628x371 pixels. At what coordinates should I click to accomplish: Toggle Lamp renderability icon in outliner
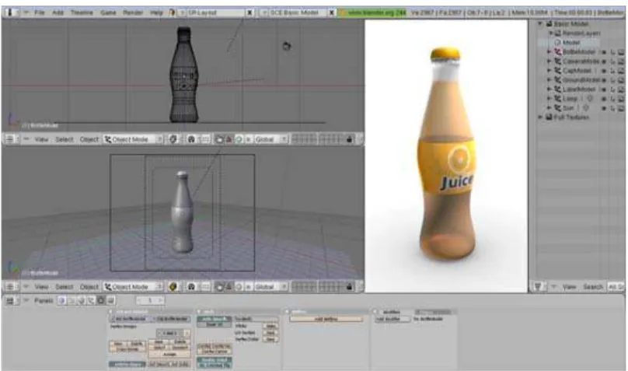click(x=621, y=99)
